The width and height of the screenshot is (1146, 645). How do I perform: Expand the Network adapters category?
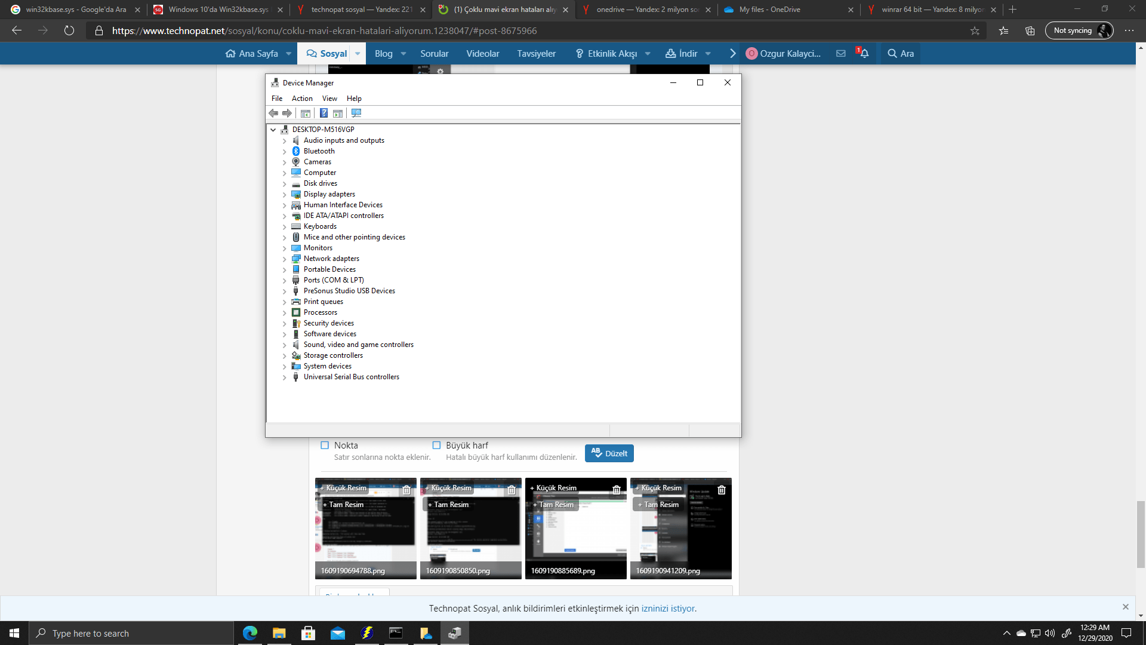click(285, 259)
